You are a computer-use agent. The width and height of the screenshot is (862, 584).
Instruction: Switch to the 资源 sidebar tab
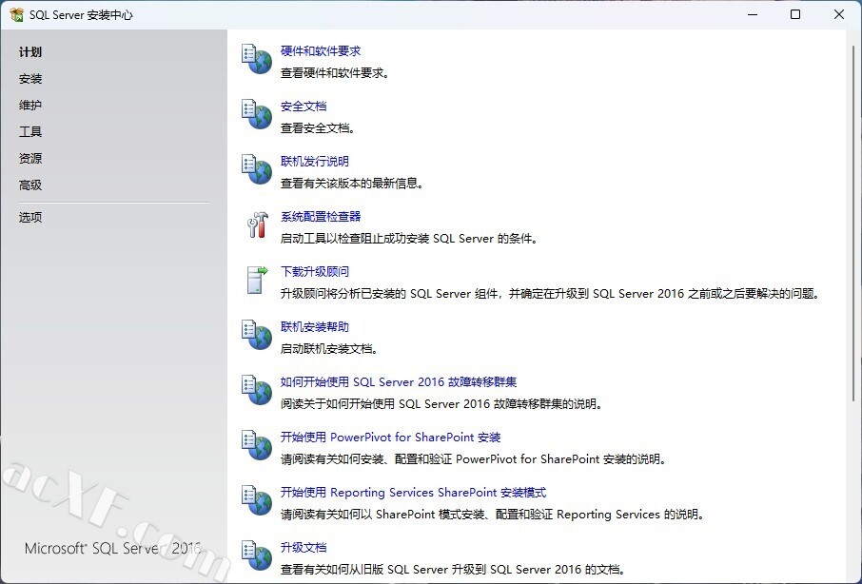(30, 158)
